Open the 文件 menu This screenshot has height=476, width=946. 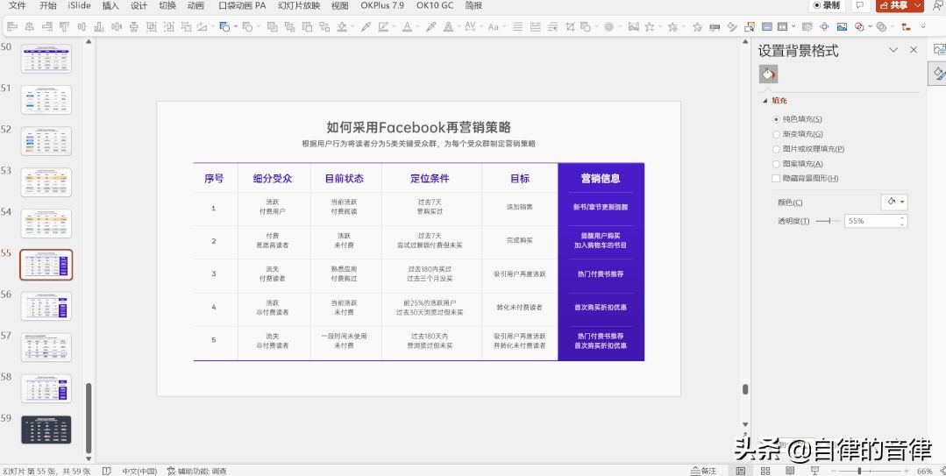pyautogui.click(x=17, y=5)
